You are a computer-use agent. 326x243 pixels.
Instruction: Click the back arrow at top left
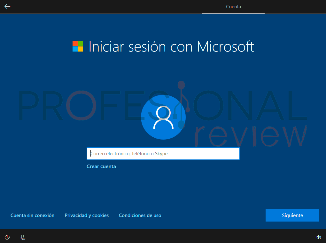coord(7,6)
